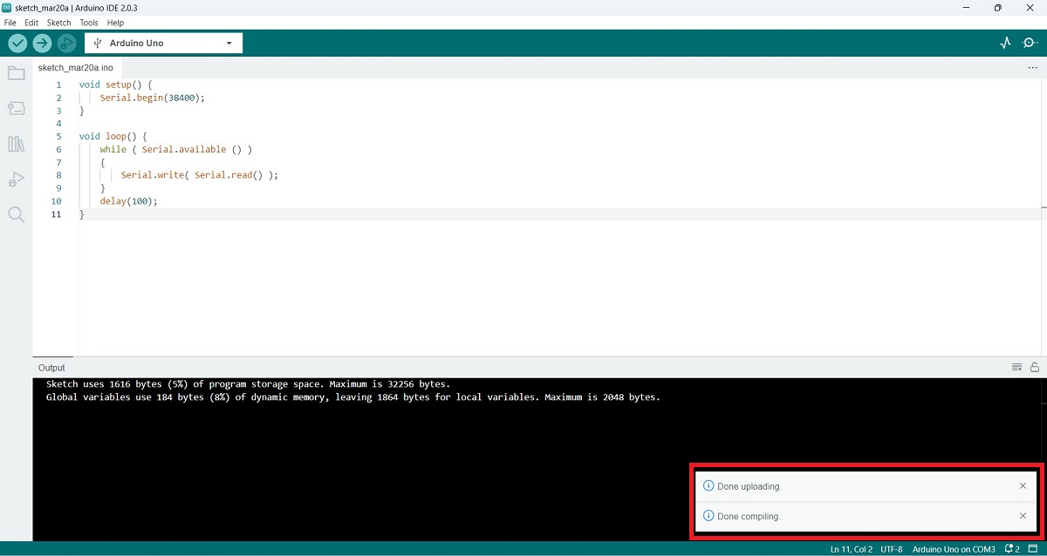Click the Upload arrow button

(x=42, y=43)
